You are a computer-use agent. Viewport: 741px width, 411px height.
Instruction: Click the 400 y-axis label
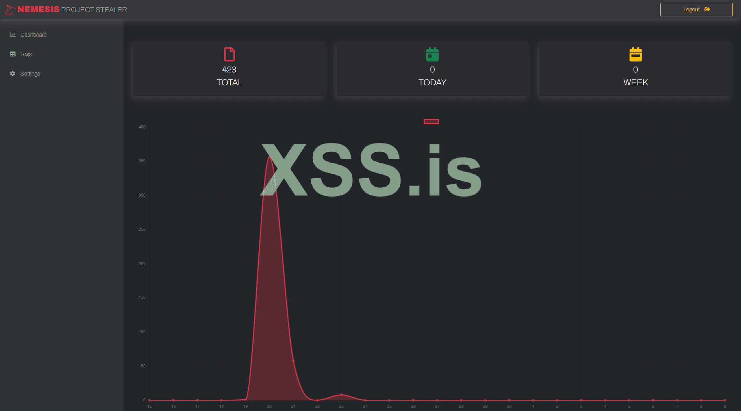click(x=142, y=127)
